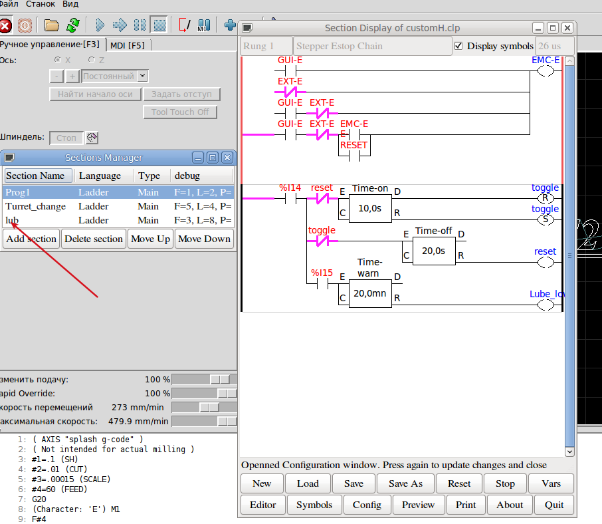Click the rung comment field 'Stepper Estop Chain'

[x=371, y=47]
